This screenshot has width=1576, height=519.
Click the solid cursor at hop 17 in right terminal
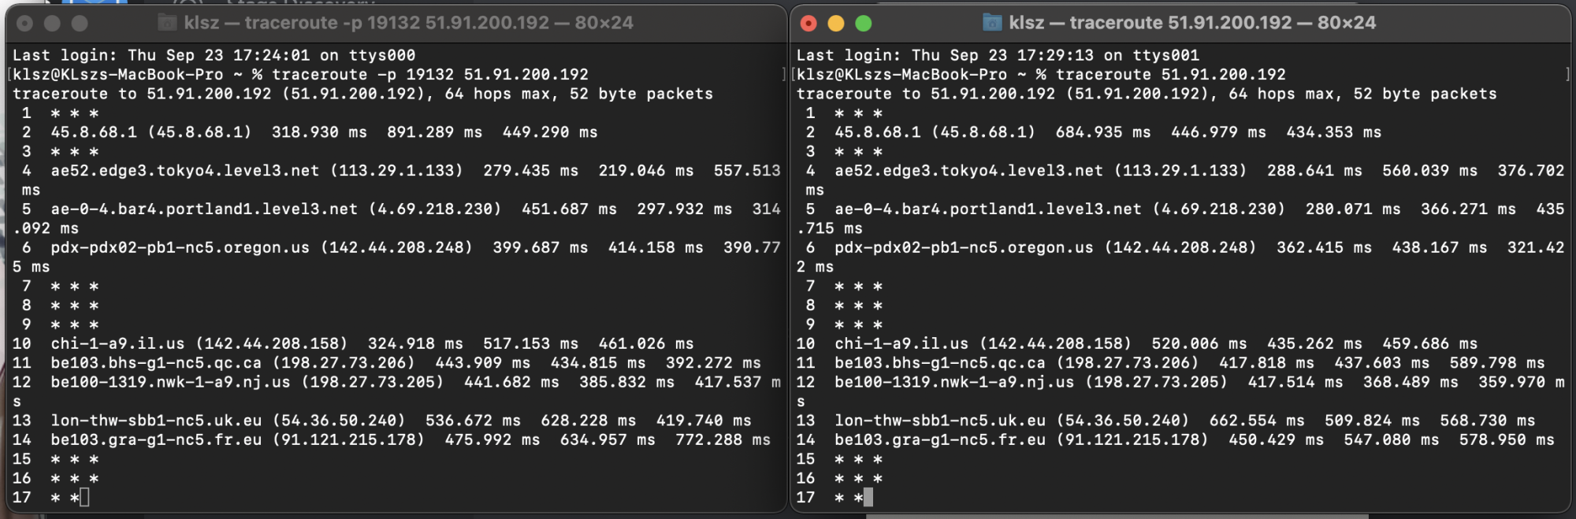[868, 498]
